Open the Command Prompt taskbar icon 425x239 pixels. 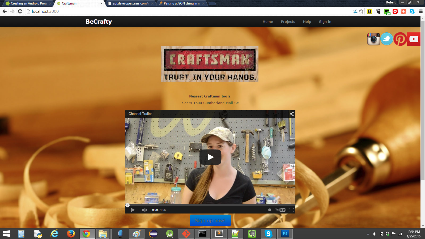202,234
